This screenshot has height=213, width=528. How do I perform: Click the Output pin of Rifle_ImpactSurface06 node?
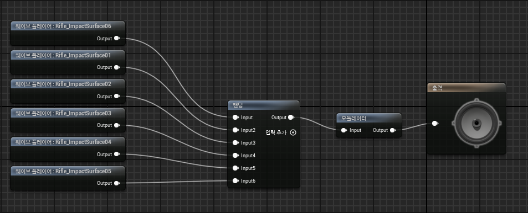117,38
